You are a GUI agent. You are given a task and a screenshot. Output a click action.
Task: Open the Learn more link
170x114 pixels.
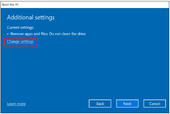pyautogui.click(x=16, y=104)
